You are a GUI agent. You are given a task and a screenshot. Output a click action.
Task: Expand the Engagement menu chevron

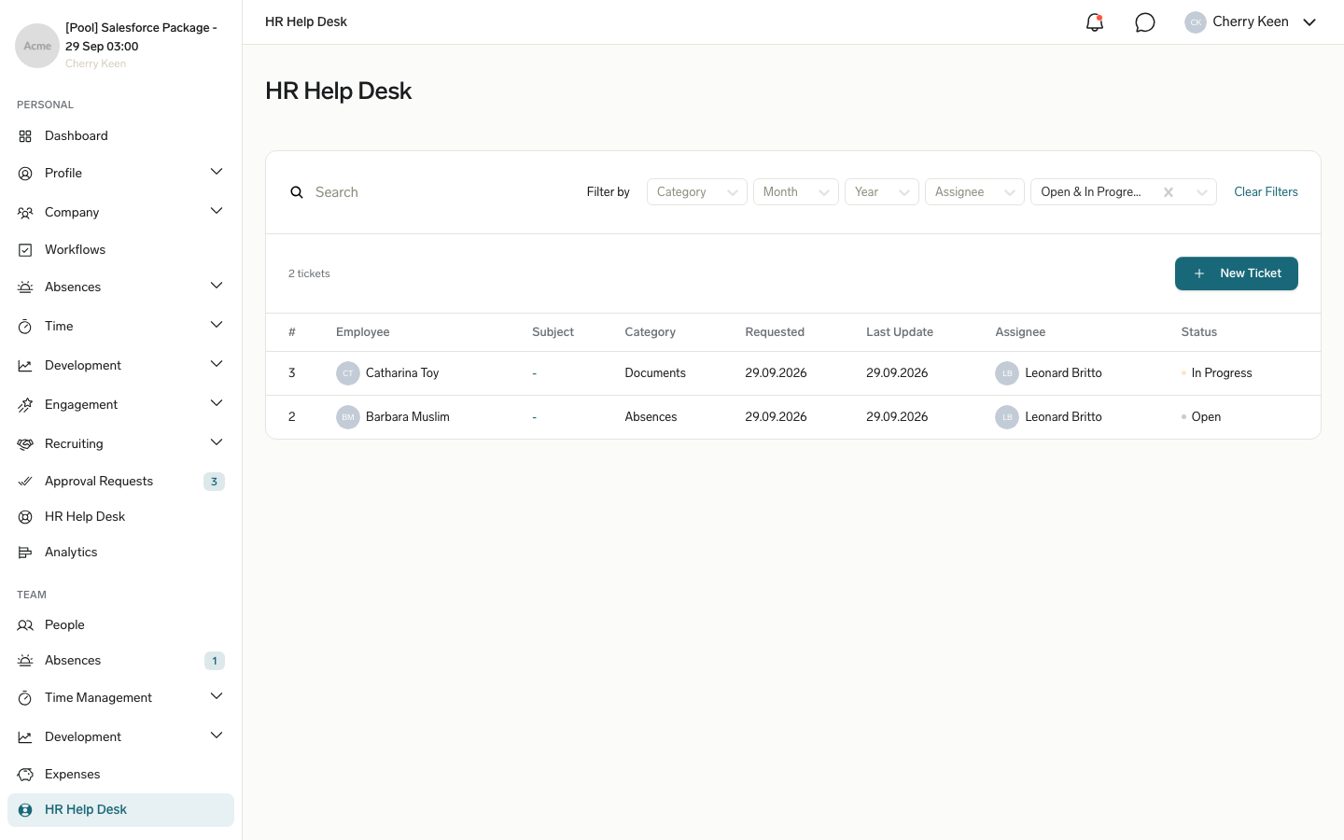tap(217, 403)
